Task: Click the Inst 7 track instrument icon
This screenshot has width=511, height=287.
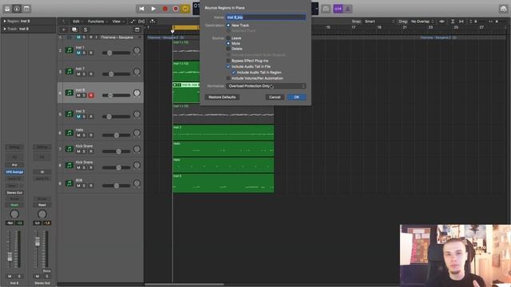Action: point(69,71)
